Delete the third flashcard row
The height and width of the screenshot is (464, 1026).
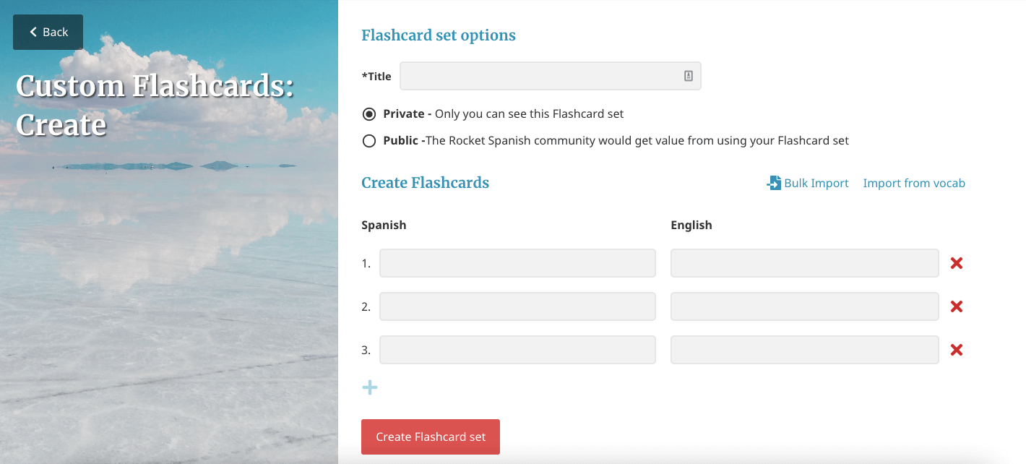pyautogui.click(x=956, y=350)
